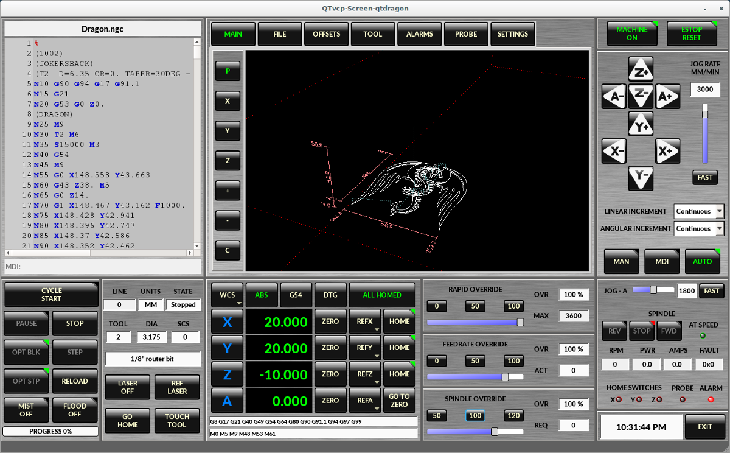Viewport: 730px width, 453px height.
Task: Open the LINEAR INCREMENT dropdown
Action: coord(698,211)
